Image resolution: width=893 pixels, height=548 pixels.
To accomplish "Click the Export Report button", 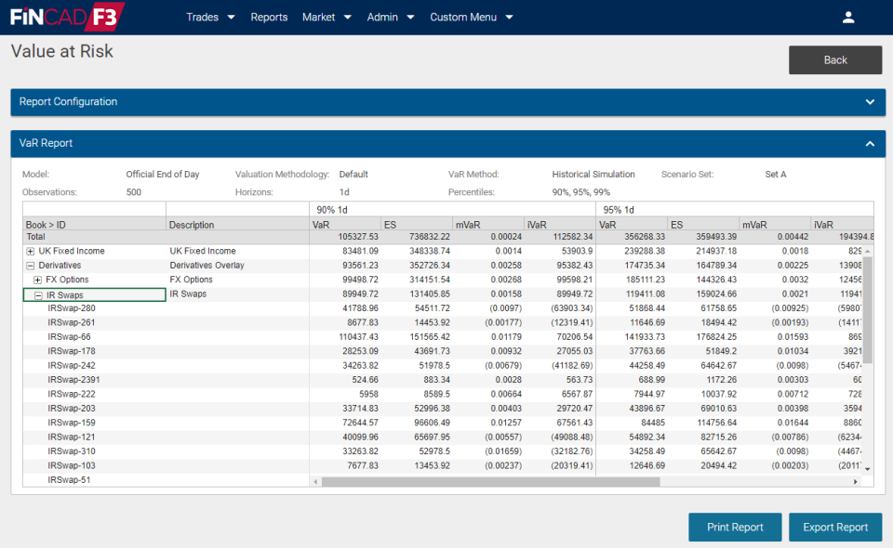I will [x=834, y=527].
